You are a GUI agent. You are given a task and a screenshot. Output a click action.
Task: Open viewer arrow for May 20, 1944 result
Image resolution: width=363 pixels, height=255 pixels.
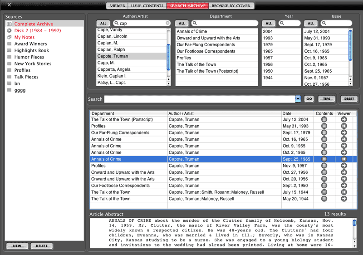[344, 199]
